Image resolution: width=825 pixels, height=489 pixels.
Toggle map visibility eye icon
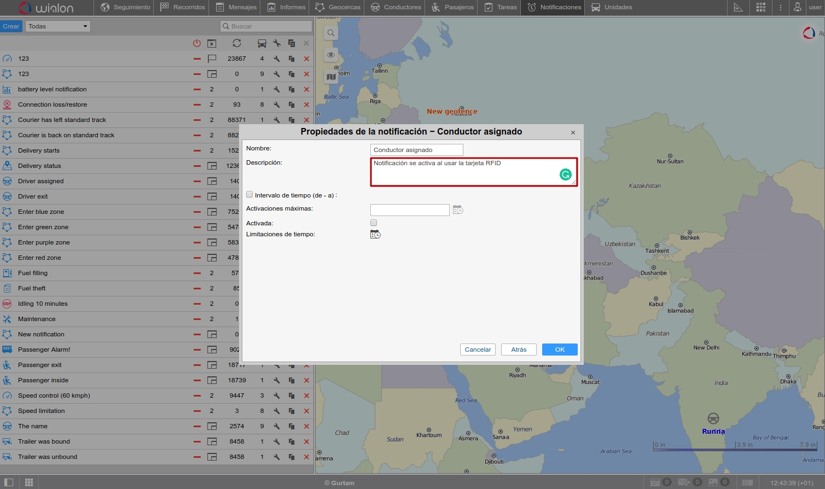(331, 55)
